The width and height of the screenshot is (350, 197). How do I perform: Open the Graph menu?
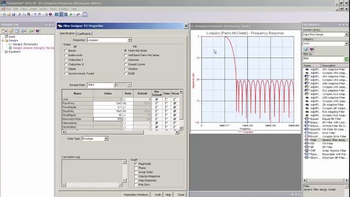(33, 9)
